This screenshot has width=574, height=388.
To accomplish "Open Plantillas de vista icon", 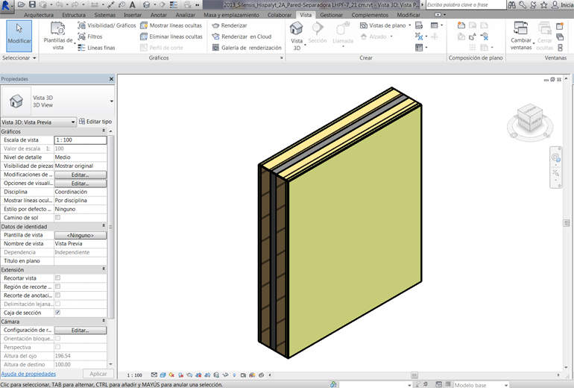I will (x=57, y=29).
